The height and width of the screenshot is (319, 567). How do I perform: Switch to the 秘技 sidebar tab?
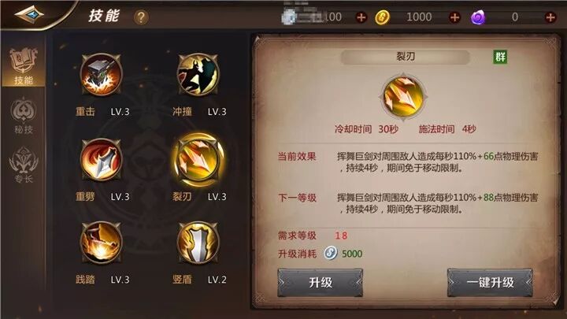(x=24, y=116)
